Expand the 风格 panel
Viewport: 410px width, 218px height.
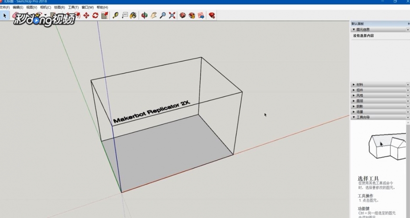(x=354, y=95)
